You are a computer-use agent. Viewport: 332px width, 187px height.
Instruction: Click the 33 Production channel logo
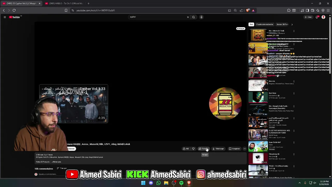[225, 104]
